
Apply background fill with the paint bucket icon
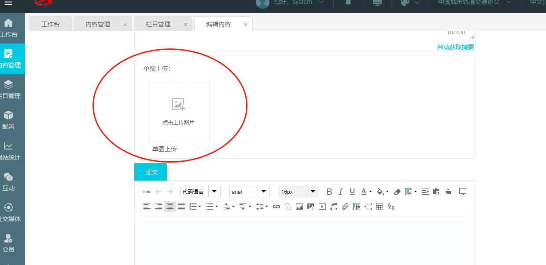[x=380, y=192]
